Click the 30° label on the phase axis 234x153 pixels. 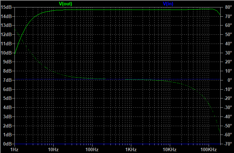point(228,53)
